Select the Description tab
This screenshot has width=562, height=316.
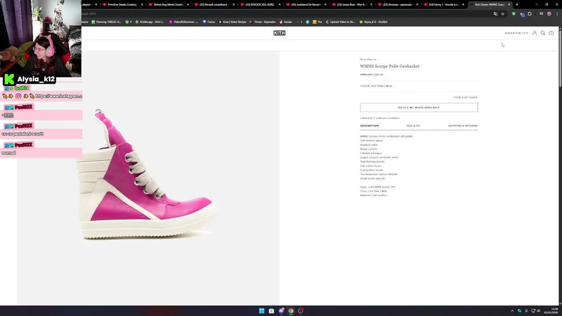[x=369, y=126]
